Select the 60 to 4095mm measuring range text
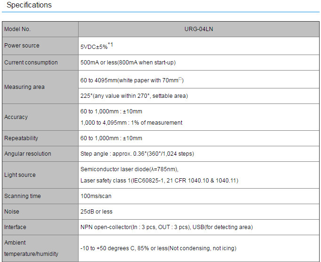The height and width of the screenshot is (262, 321). tap(132, 80)
